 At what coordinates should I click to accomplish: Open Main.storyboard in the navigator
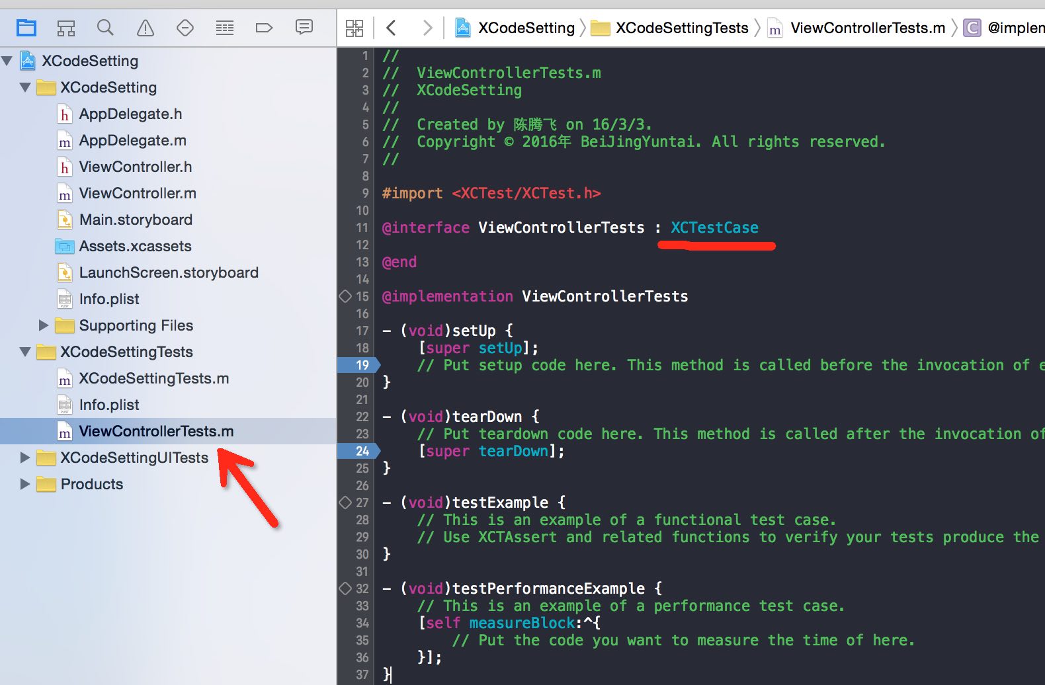point(136,220)
